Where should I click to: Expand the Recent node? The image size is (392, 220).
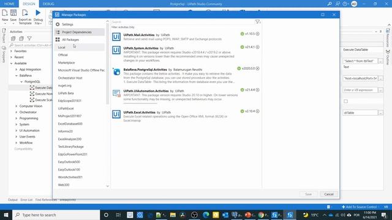coord(11,57)
